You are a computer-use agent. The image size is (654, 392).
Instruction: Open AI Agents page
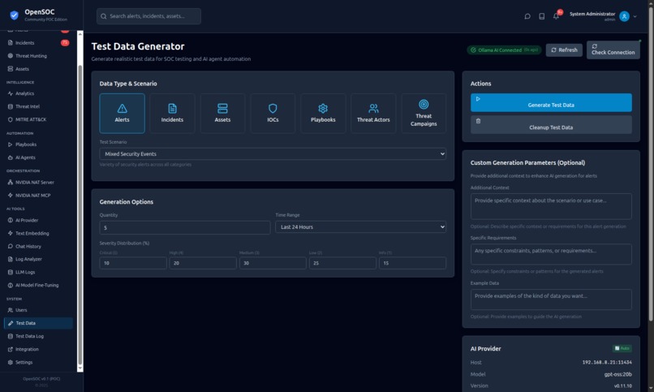(x=25, y=157)
